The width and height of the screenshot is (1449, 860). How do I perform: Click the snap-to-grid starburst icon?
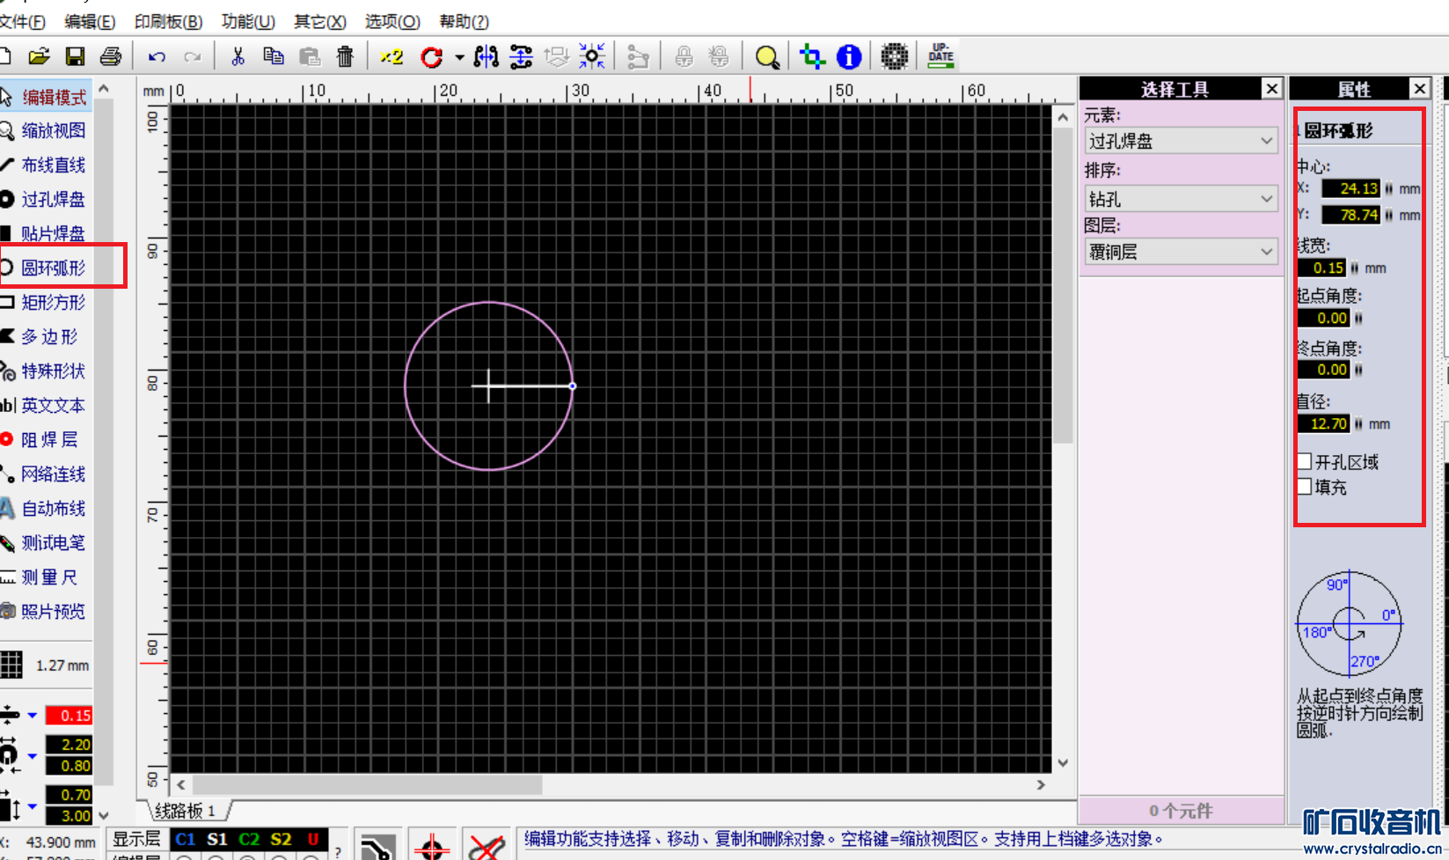[x=592, y=57]
